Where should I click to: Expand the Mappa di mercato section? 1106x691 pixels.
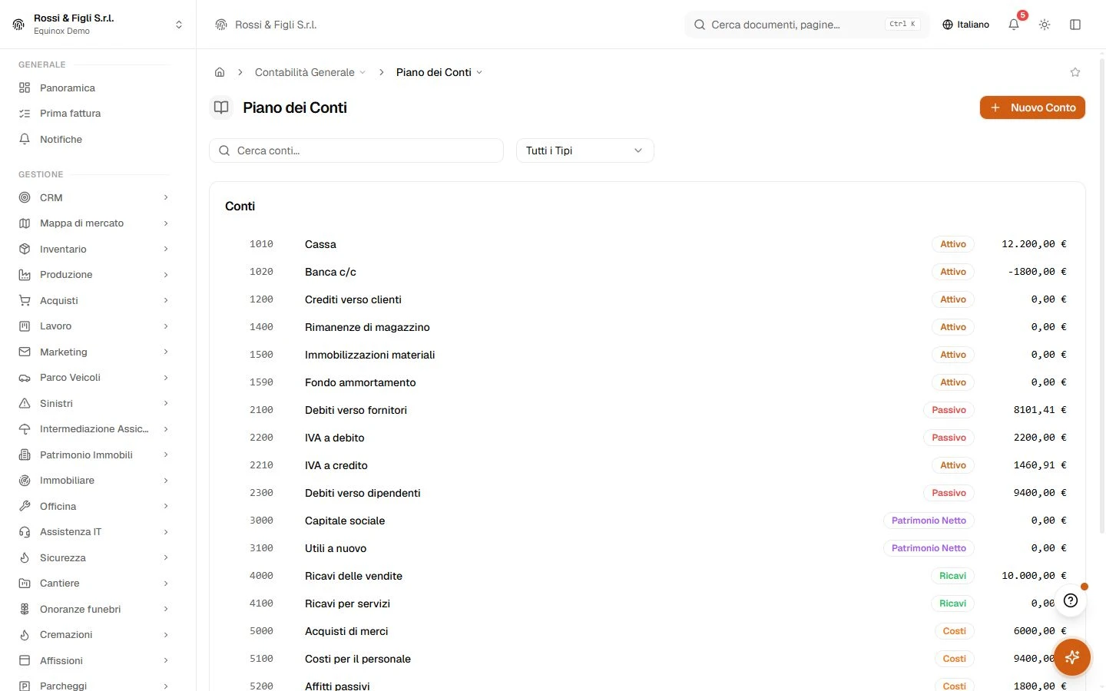pos(94,223)
